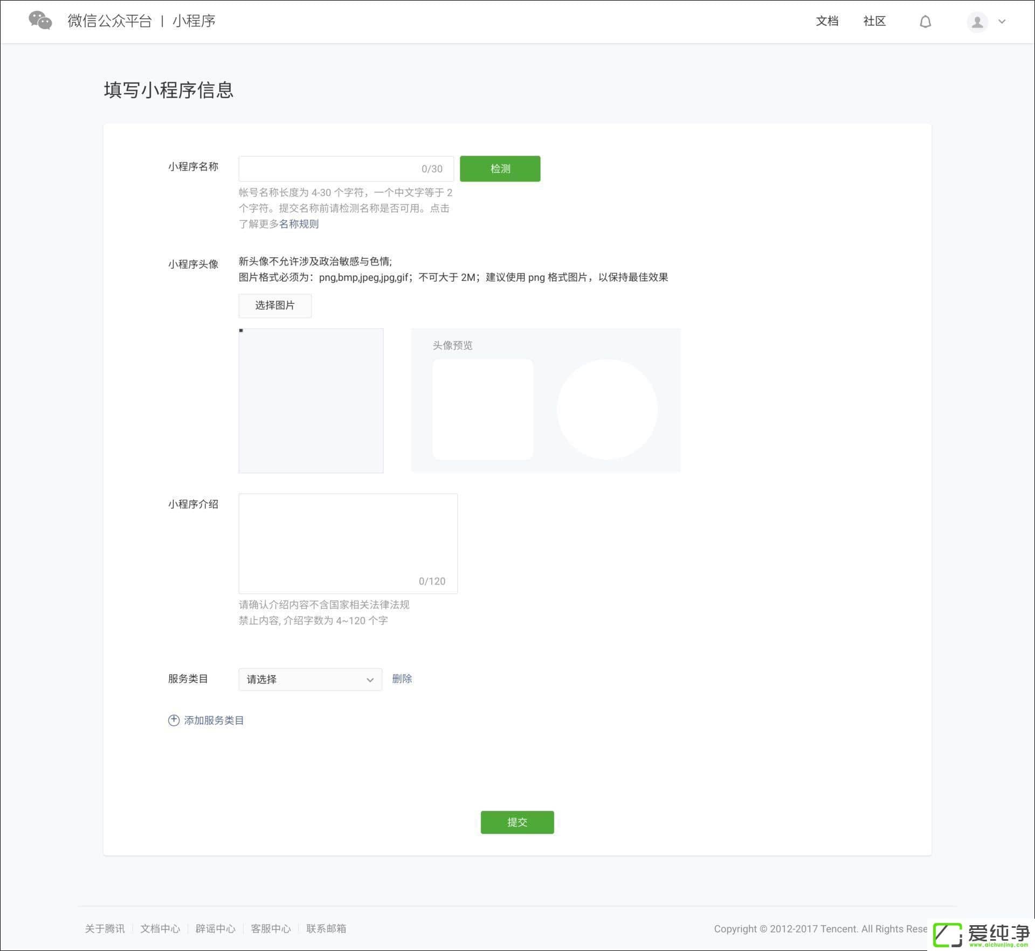The height and width of the screenshot is (951, 1035).
Task: Expand the 服务类目 请选择 dropdown
Action: pyautogui.click(x=310, y=679)
